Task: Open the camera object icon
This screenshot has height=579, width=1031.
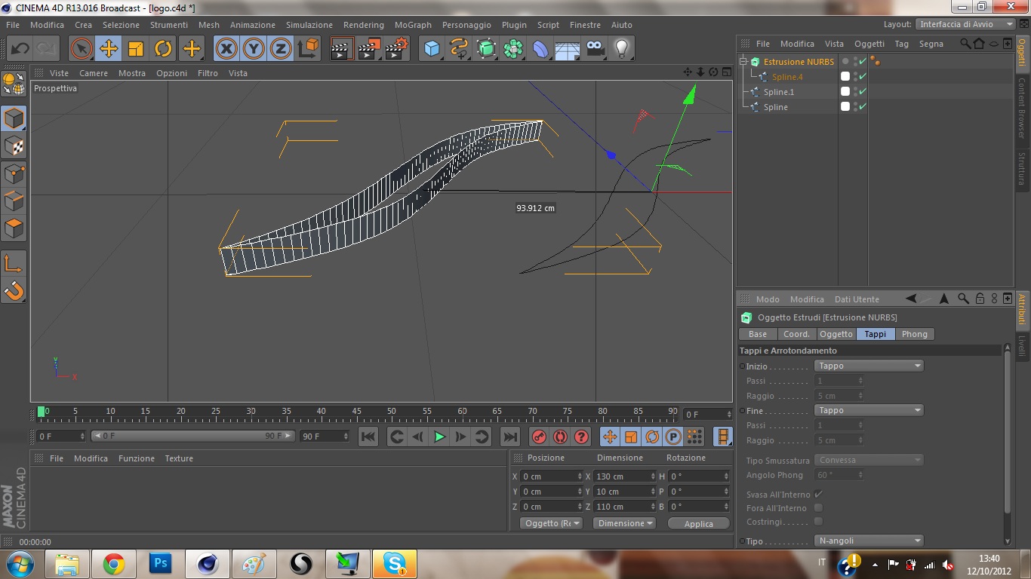Action: coord(596,49)
